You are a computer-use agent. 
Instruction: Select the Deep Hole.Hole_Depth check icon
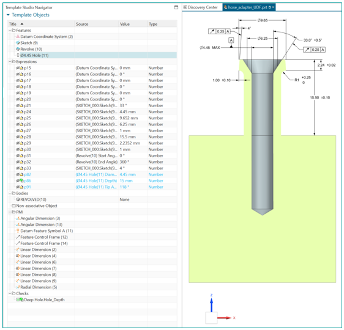coord(20,300)
